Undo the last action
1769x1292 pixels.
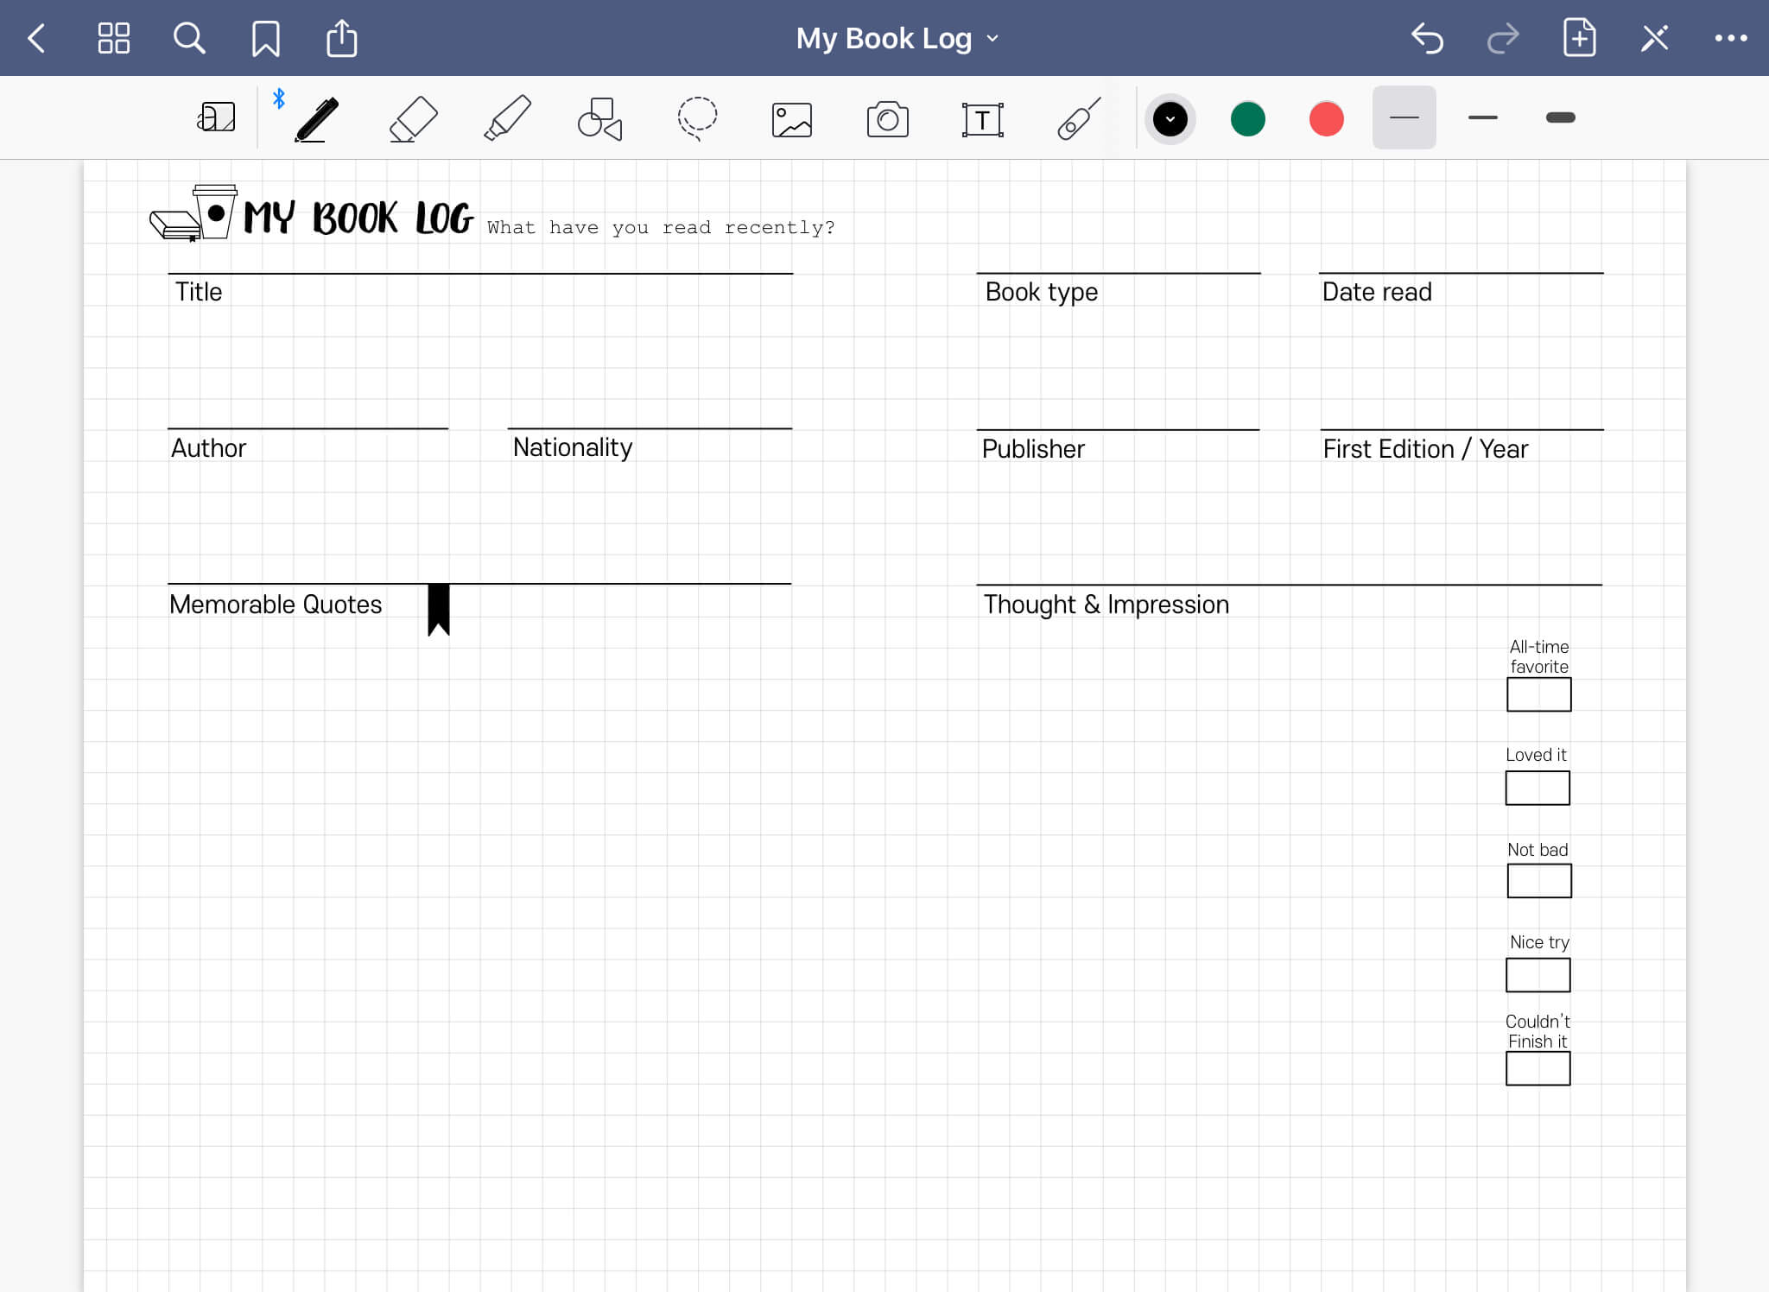tap(1427, 38)
